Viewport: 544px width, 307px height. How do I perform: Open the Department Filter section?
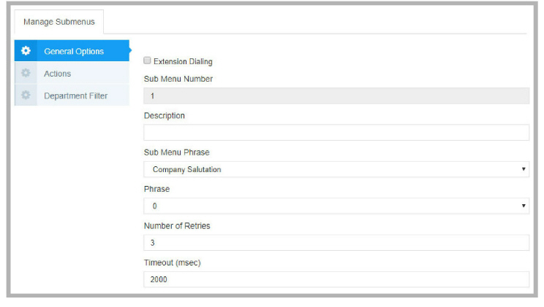72,96
